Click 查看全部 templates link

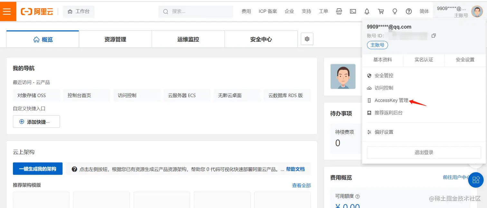(301, 185)
